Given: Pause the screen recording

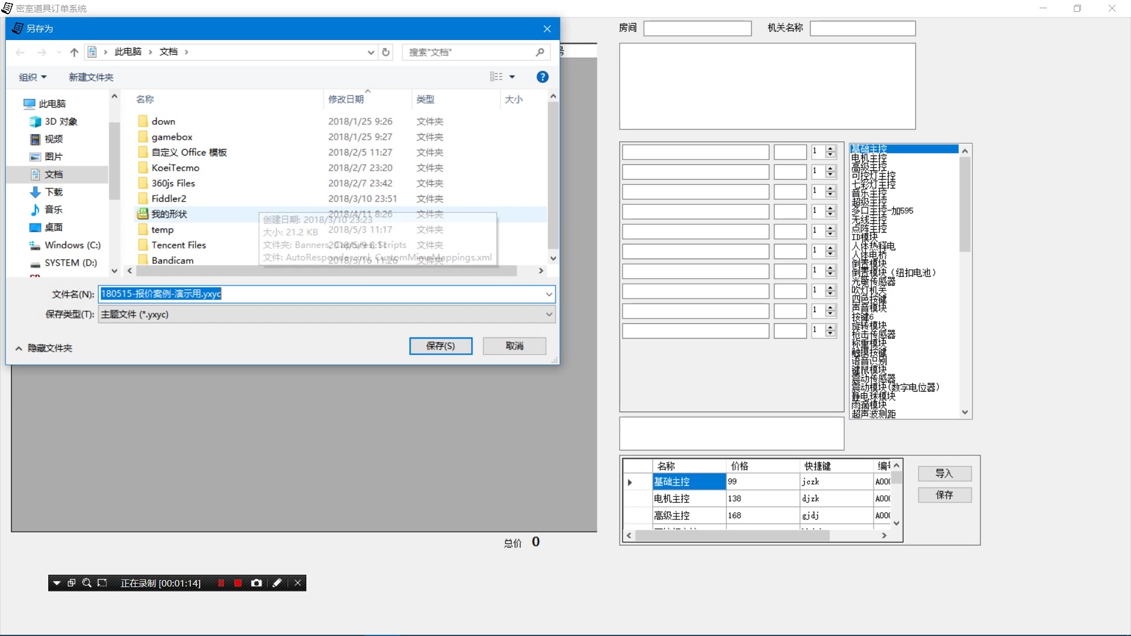Looking at the screenshot, I should coord(221,583).
